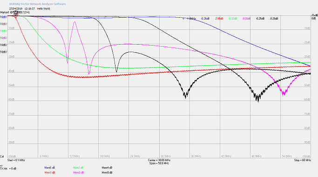Image resolution: width=318 pixels, height=177 pixels.
Task: Click the blue -0.26dB marker value
Action: (205, 19)
